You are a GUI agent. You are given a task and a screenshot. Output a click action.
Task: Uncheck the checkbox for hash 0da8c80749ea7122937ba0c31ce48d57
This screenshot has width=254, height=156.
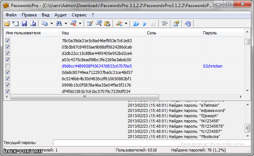point(7,72)
